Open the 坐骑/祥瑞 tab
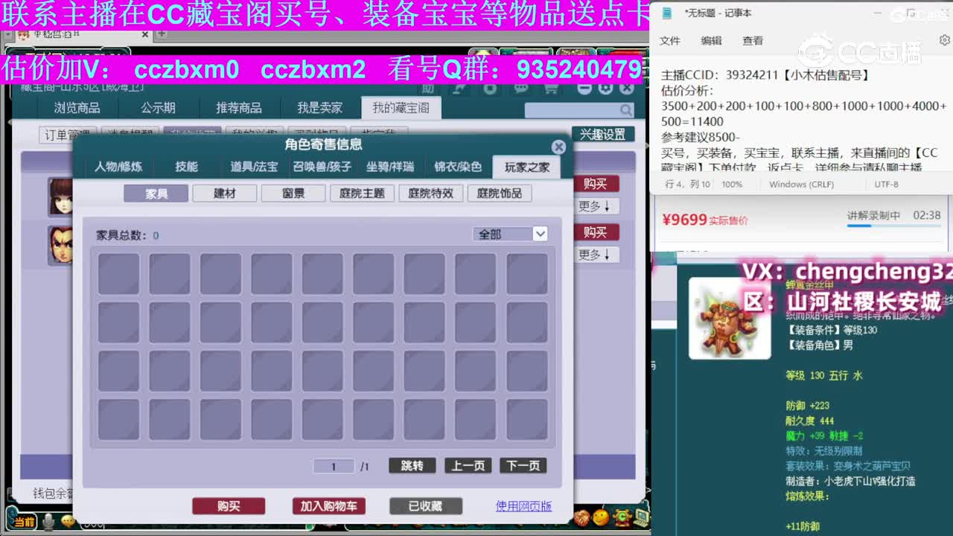953x536 pixels. coord(389,167)
